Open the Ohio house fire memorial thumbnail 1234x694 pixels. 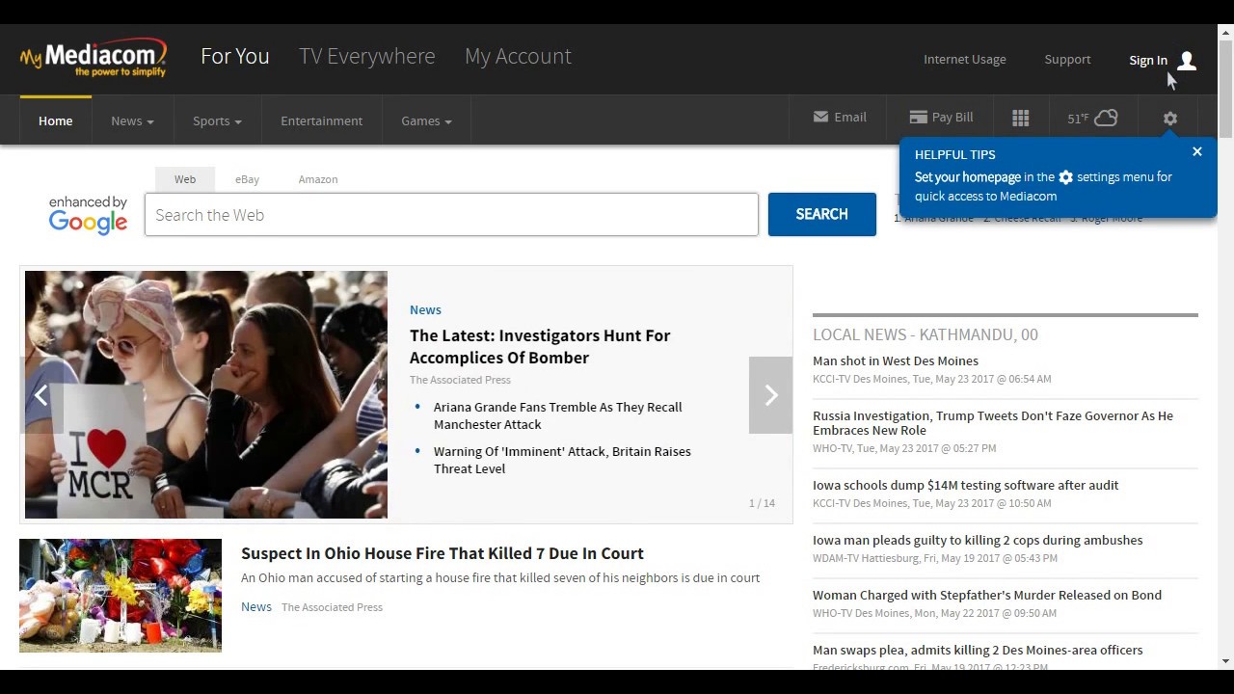[x=121, y=596]
